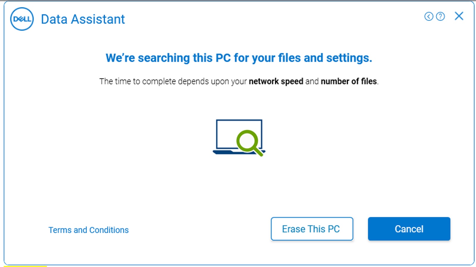Select the laptop search illustration
Image resolution: width=476 pixels, height=267 pixels.
[238, 136]
